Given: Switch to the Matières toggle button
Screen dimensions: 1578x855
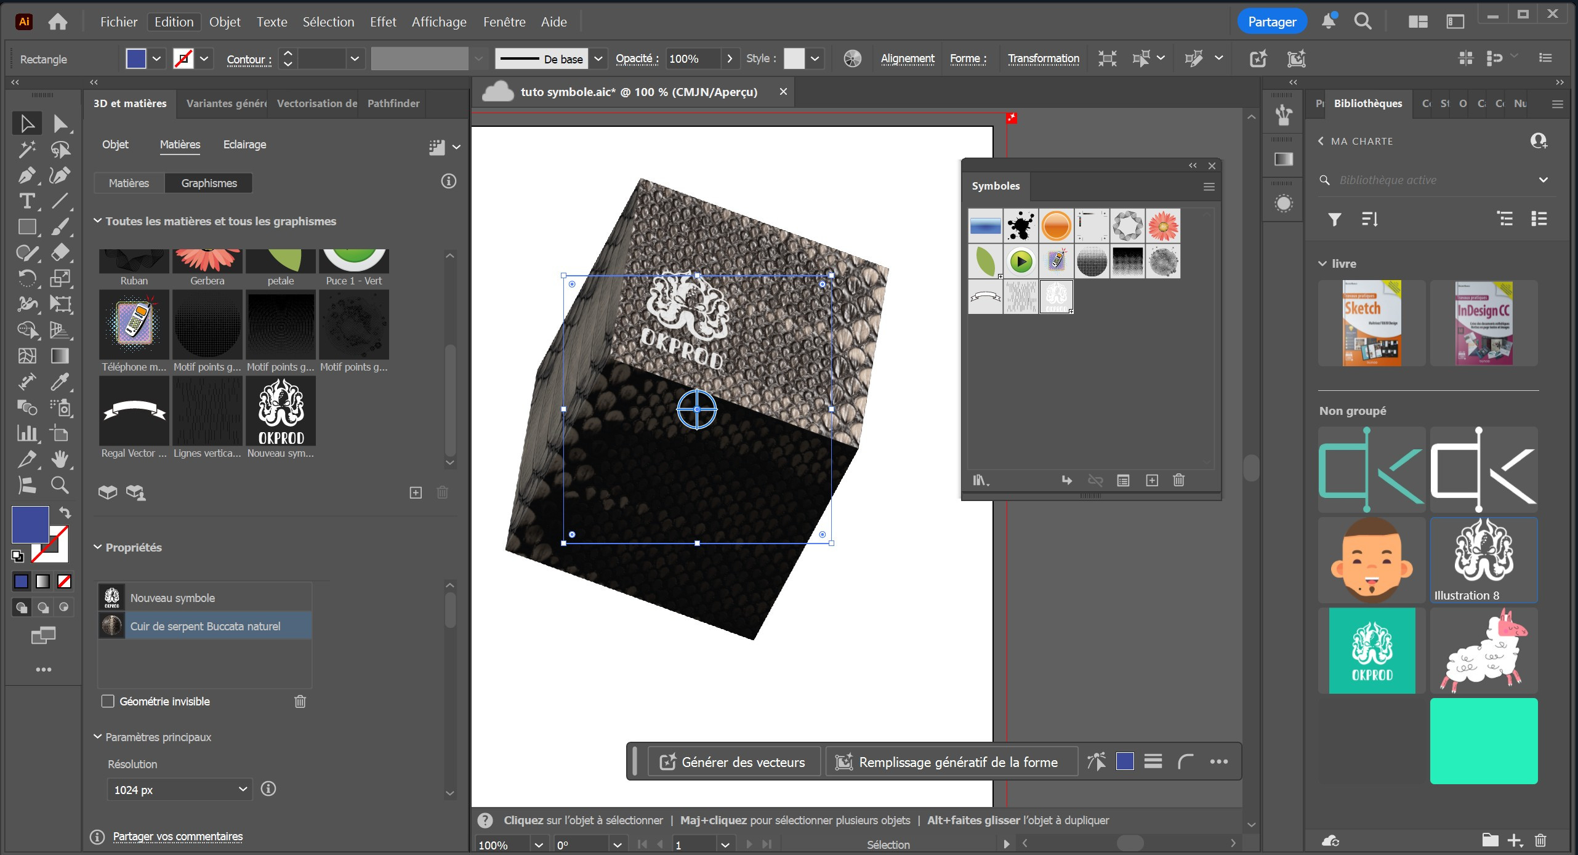Looking at the screenshot, I should 129,183.
